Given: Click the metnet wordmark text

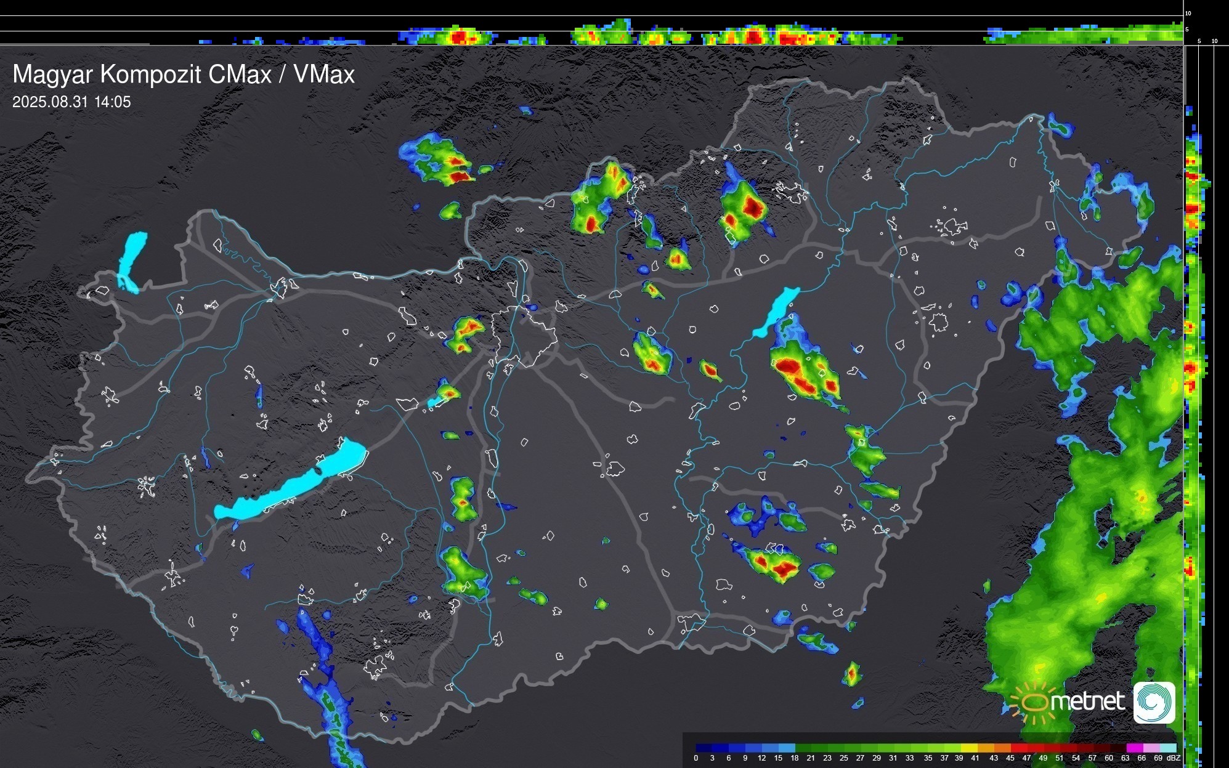Looking at the screenshot, I should click(x=1087, y=701).
